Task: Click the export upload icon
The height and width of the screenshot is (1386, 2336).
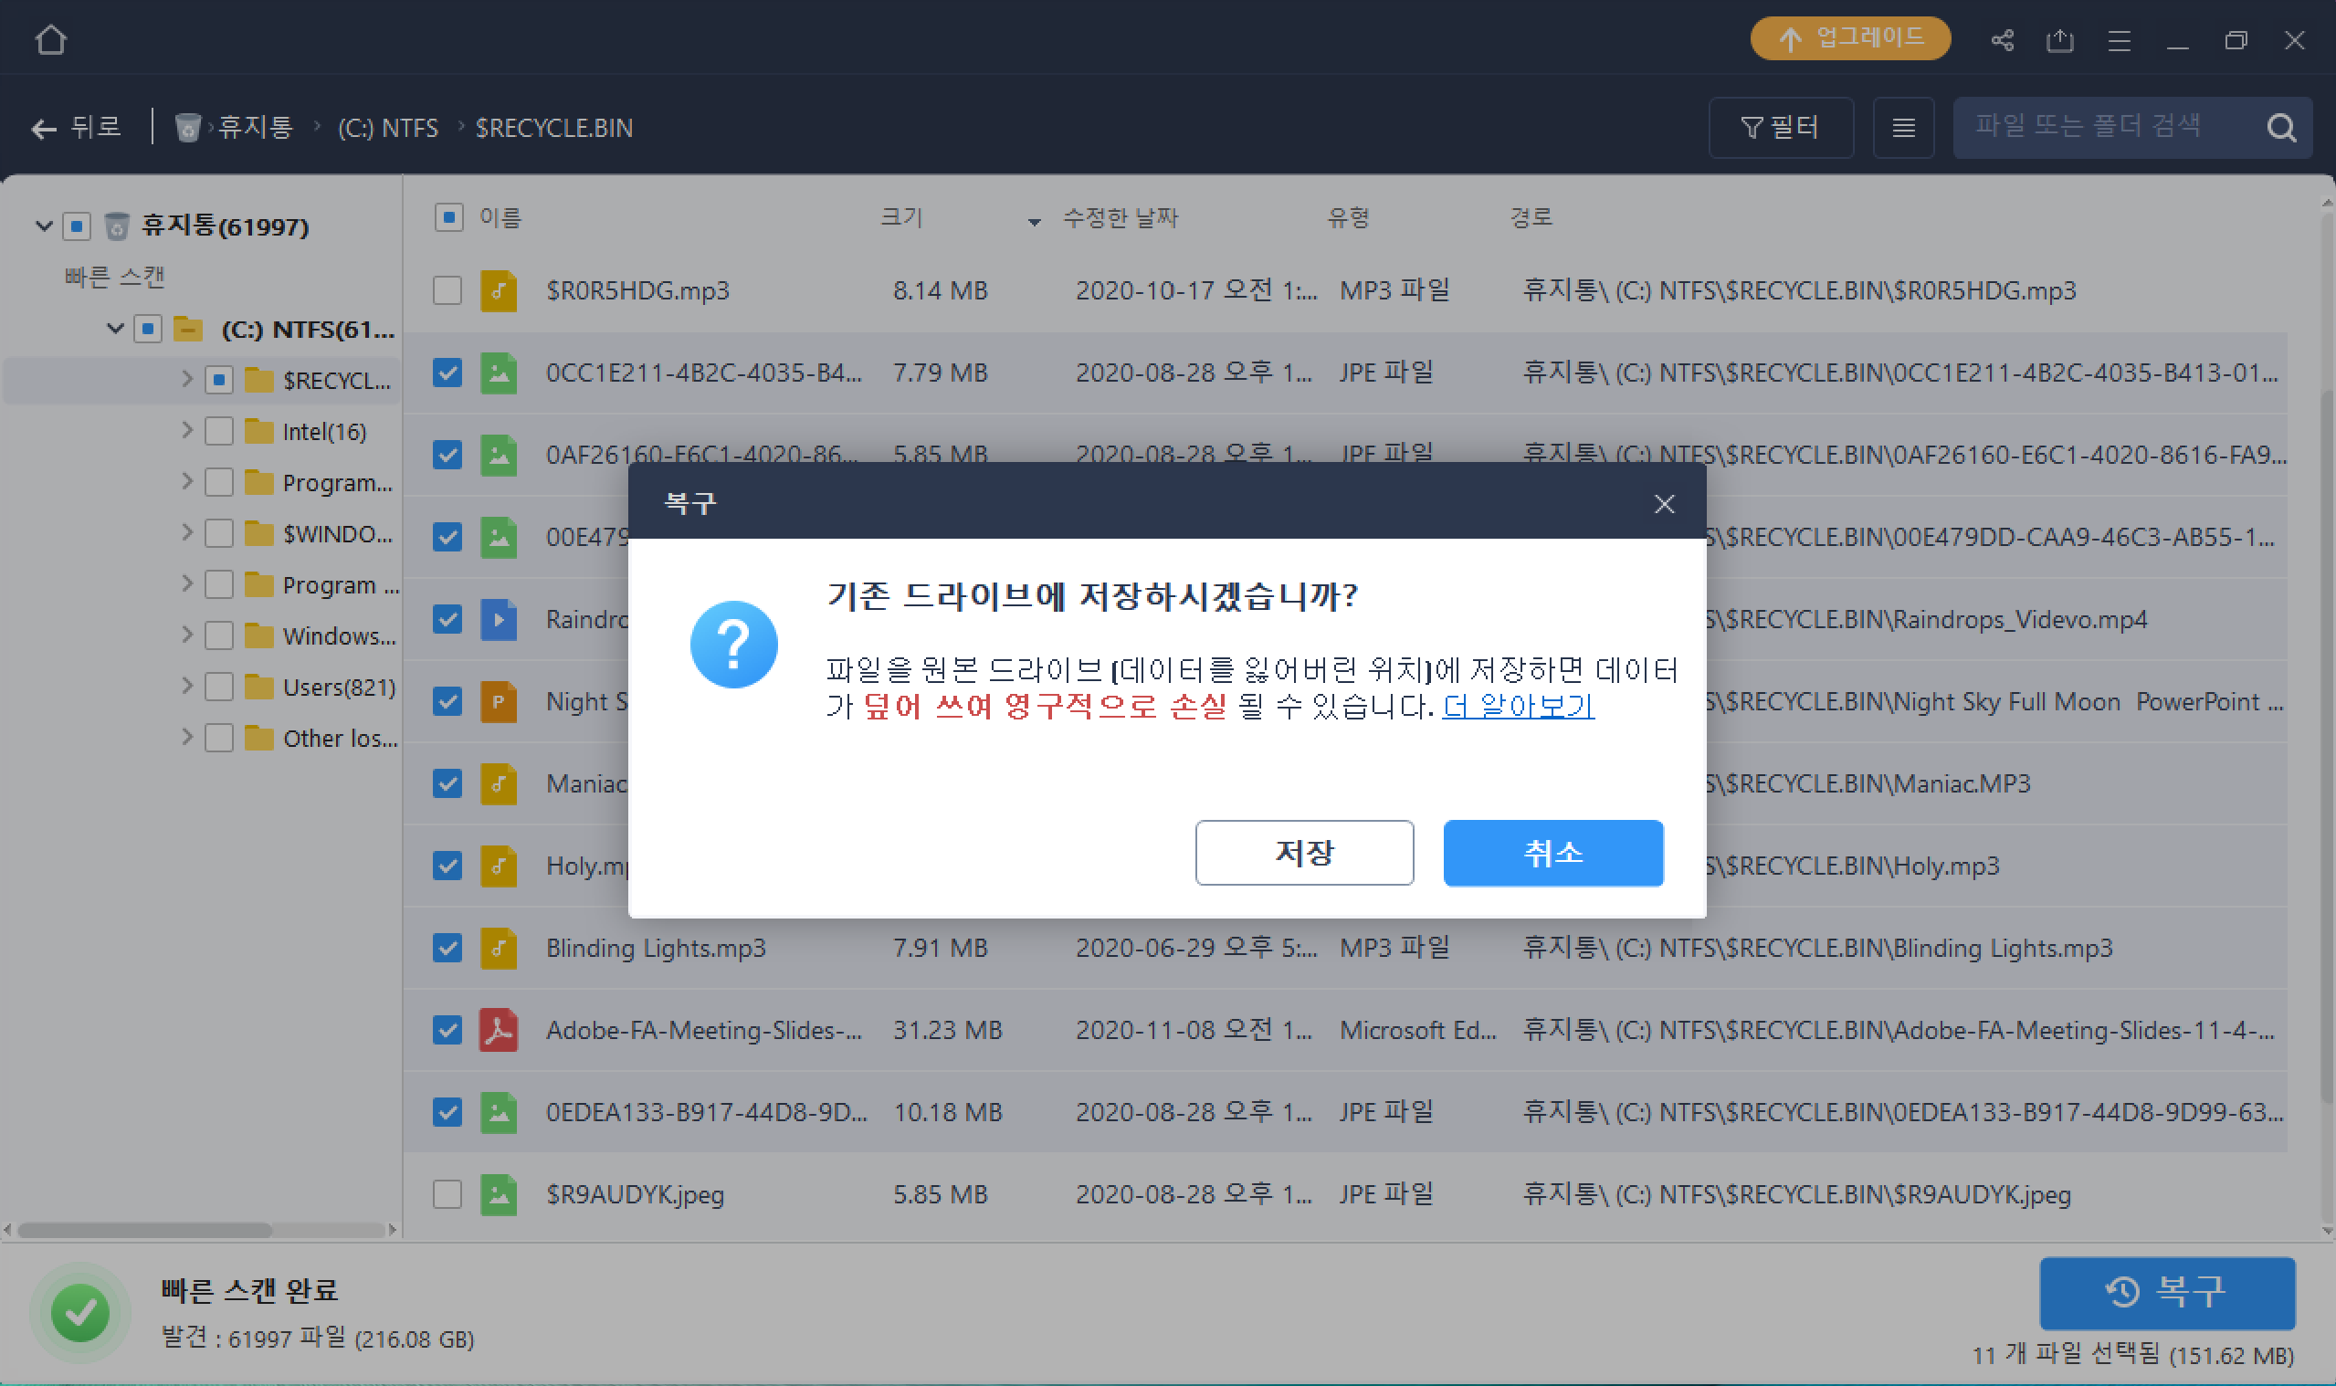Action: [x=2059, y=40]
